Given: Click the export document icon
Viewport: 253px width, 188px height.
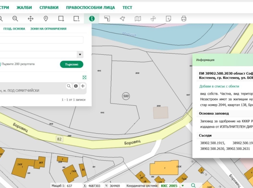Looking at the screenshot, I should 169,19.
